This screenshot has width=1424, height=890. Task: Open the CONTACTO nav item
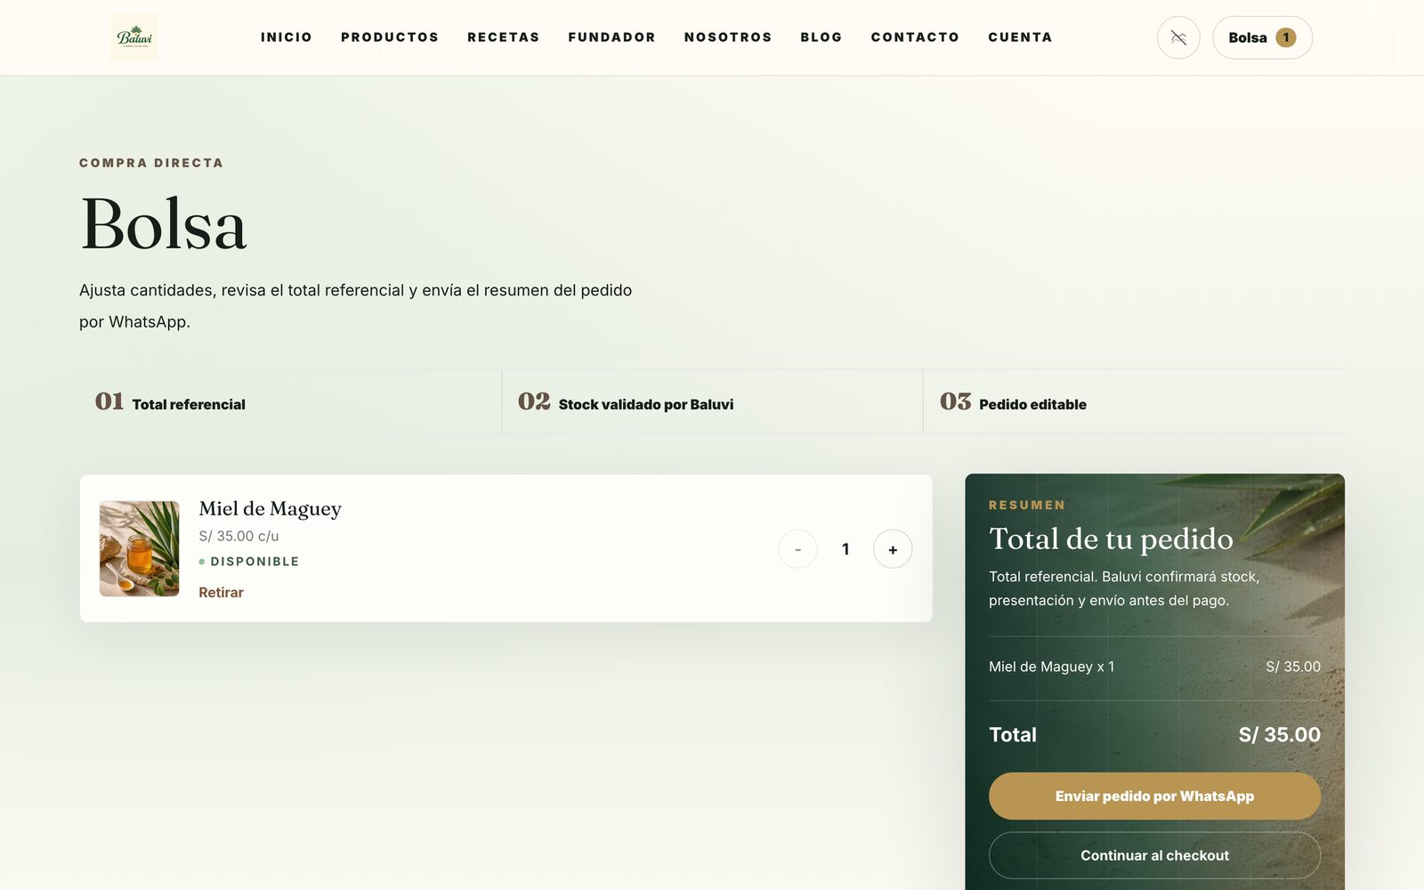click(915, 37)
